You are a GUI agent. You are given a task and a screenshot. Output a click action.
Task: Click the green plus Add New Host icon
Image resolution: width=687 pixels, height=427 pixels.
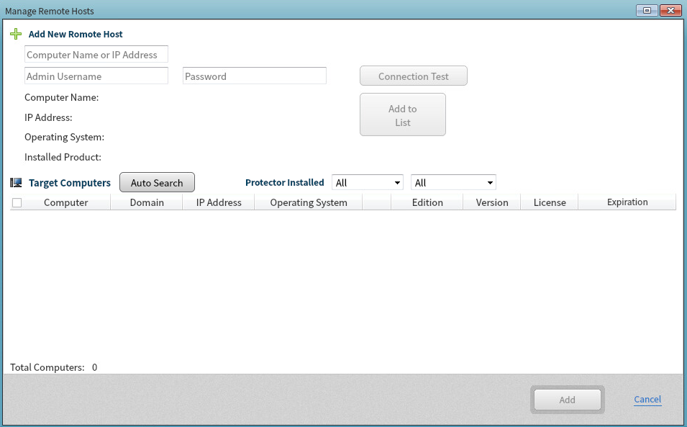[16, 34]
